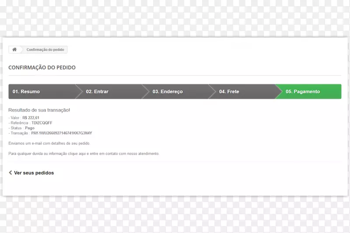
Task: Click the green 05. Pagamento step
Action: pos(303,92)
